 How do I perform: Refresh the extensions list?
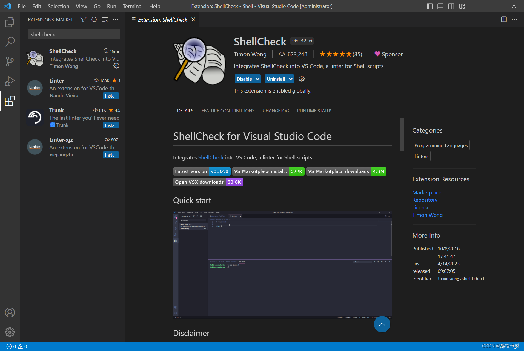click(x=94, y=19)
